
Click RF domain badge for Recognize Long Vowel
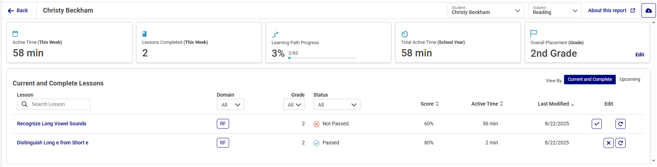(x=223, y=124)
